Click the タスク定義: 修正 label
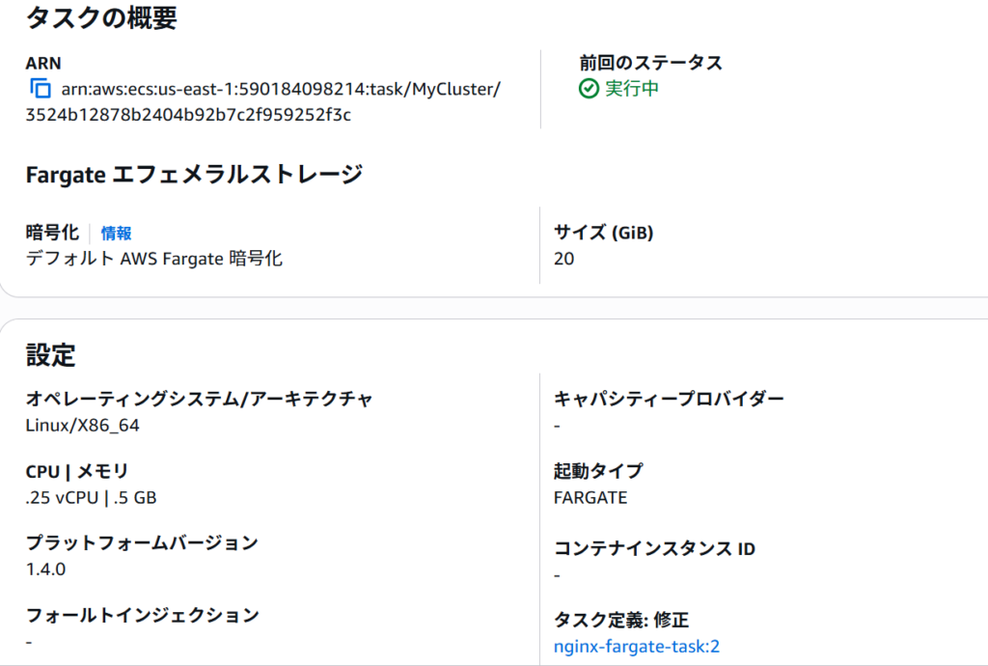Screen dimensions: 988x666 (621, 620)
